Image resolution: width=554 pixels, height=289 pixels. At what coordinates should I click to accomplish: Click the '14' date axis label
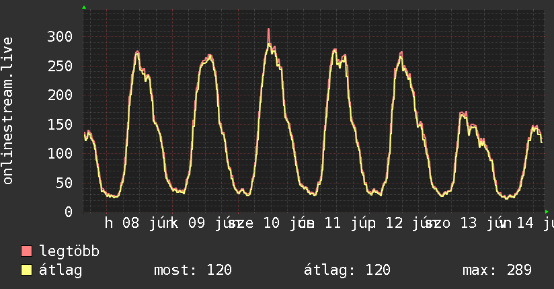[525, 223]
